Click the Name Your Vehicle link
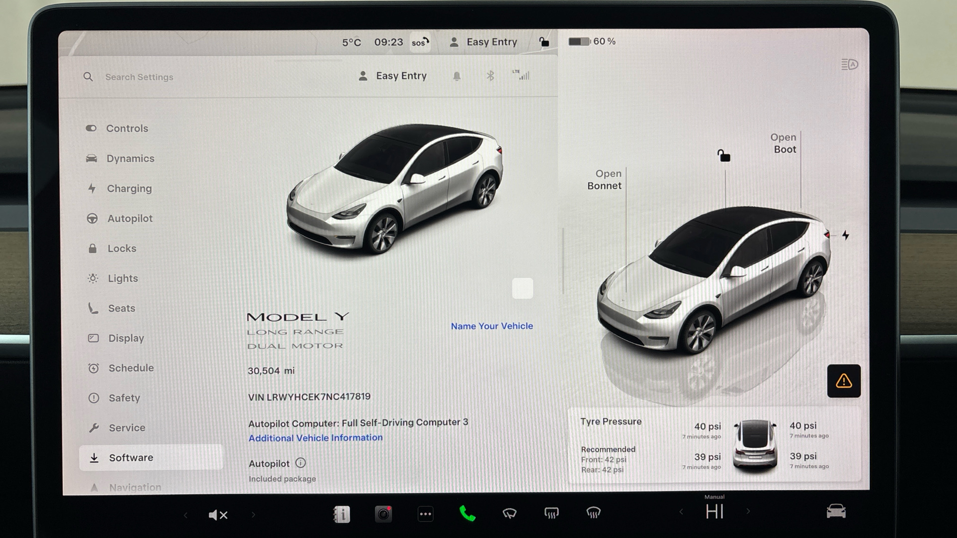Viewport: 957px width, 538px height. [x=491, y=326]
